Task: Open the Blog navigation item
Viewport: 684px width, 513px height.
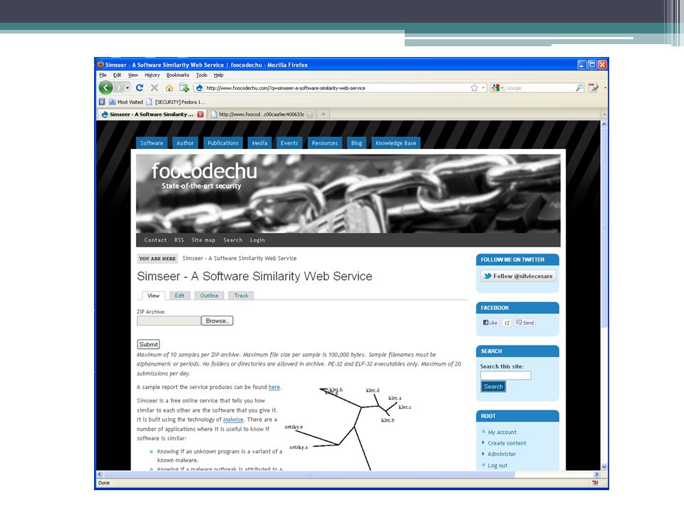Action: click(356, 143)
